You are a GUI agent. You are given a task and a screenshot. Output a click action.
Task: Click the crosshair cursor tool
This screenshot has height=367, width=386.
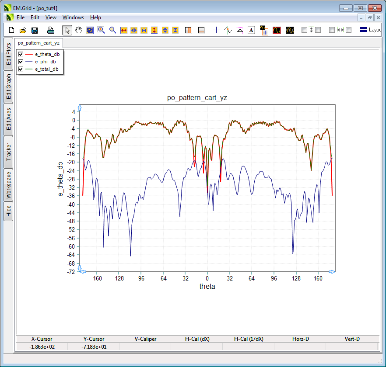point(216,30)
